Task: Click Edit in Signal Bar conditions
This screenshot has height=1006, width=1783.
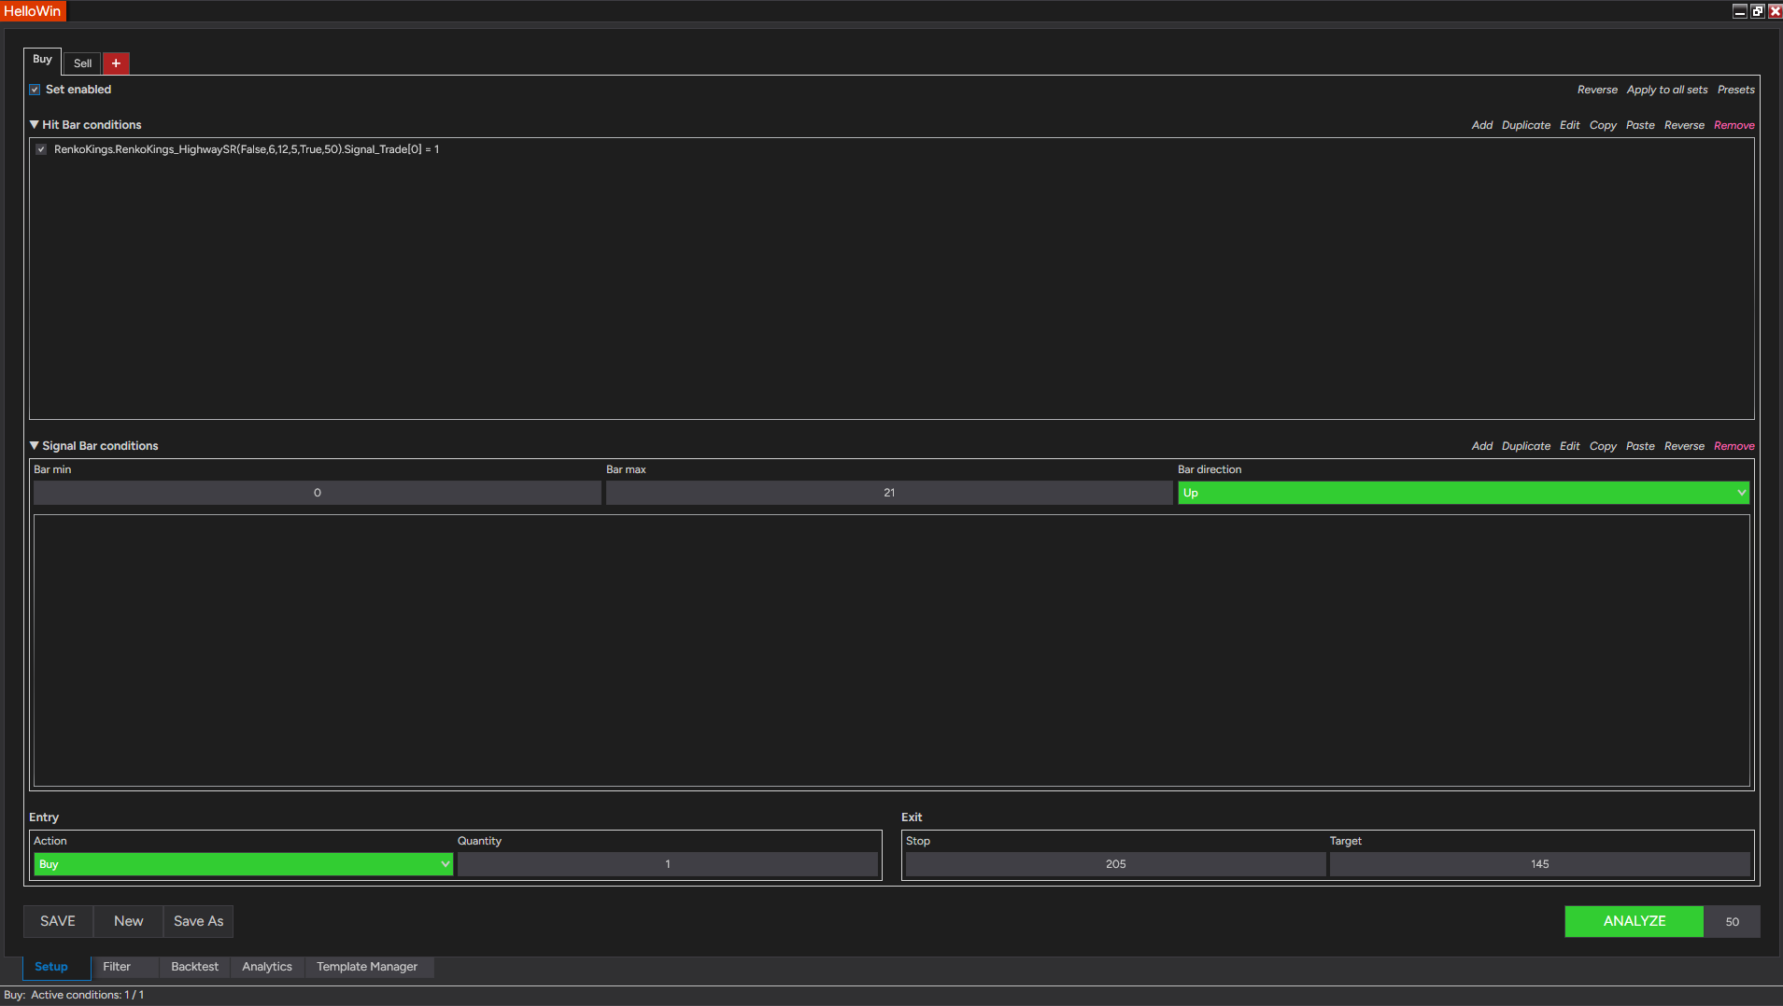Action: click(1570, 446)
